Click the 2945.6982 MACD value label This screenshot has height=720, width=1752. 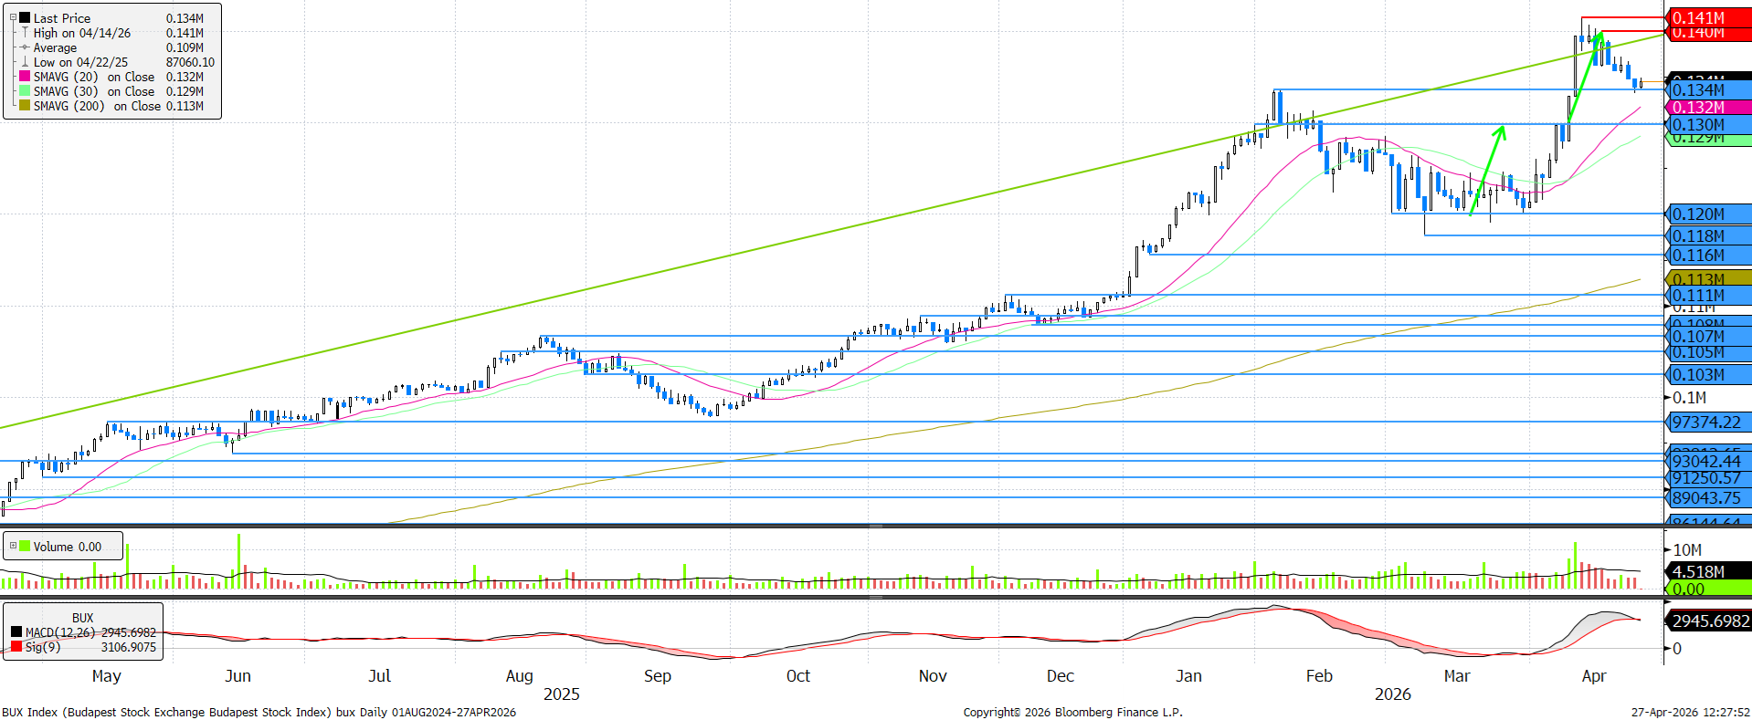pyautogui.click(x=1710, y=621)
